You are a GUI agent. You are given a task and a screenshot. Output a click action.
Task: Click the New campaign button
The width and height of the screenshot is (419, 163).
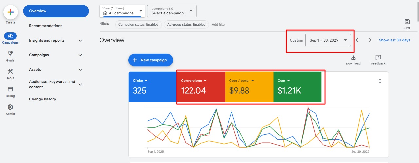[x=150, y=60]
